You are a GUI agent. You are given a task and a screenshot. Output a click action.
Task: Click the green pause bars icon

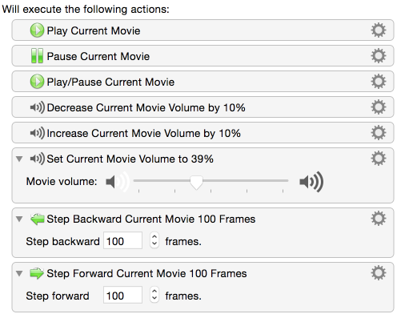coord(37,56)
